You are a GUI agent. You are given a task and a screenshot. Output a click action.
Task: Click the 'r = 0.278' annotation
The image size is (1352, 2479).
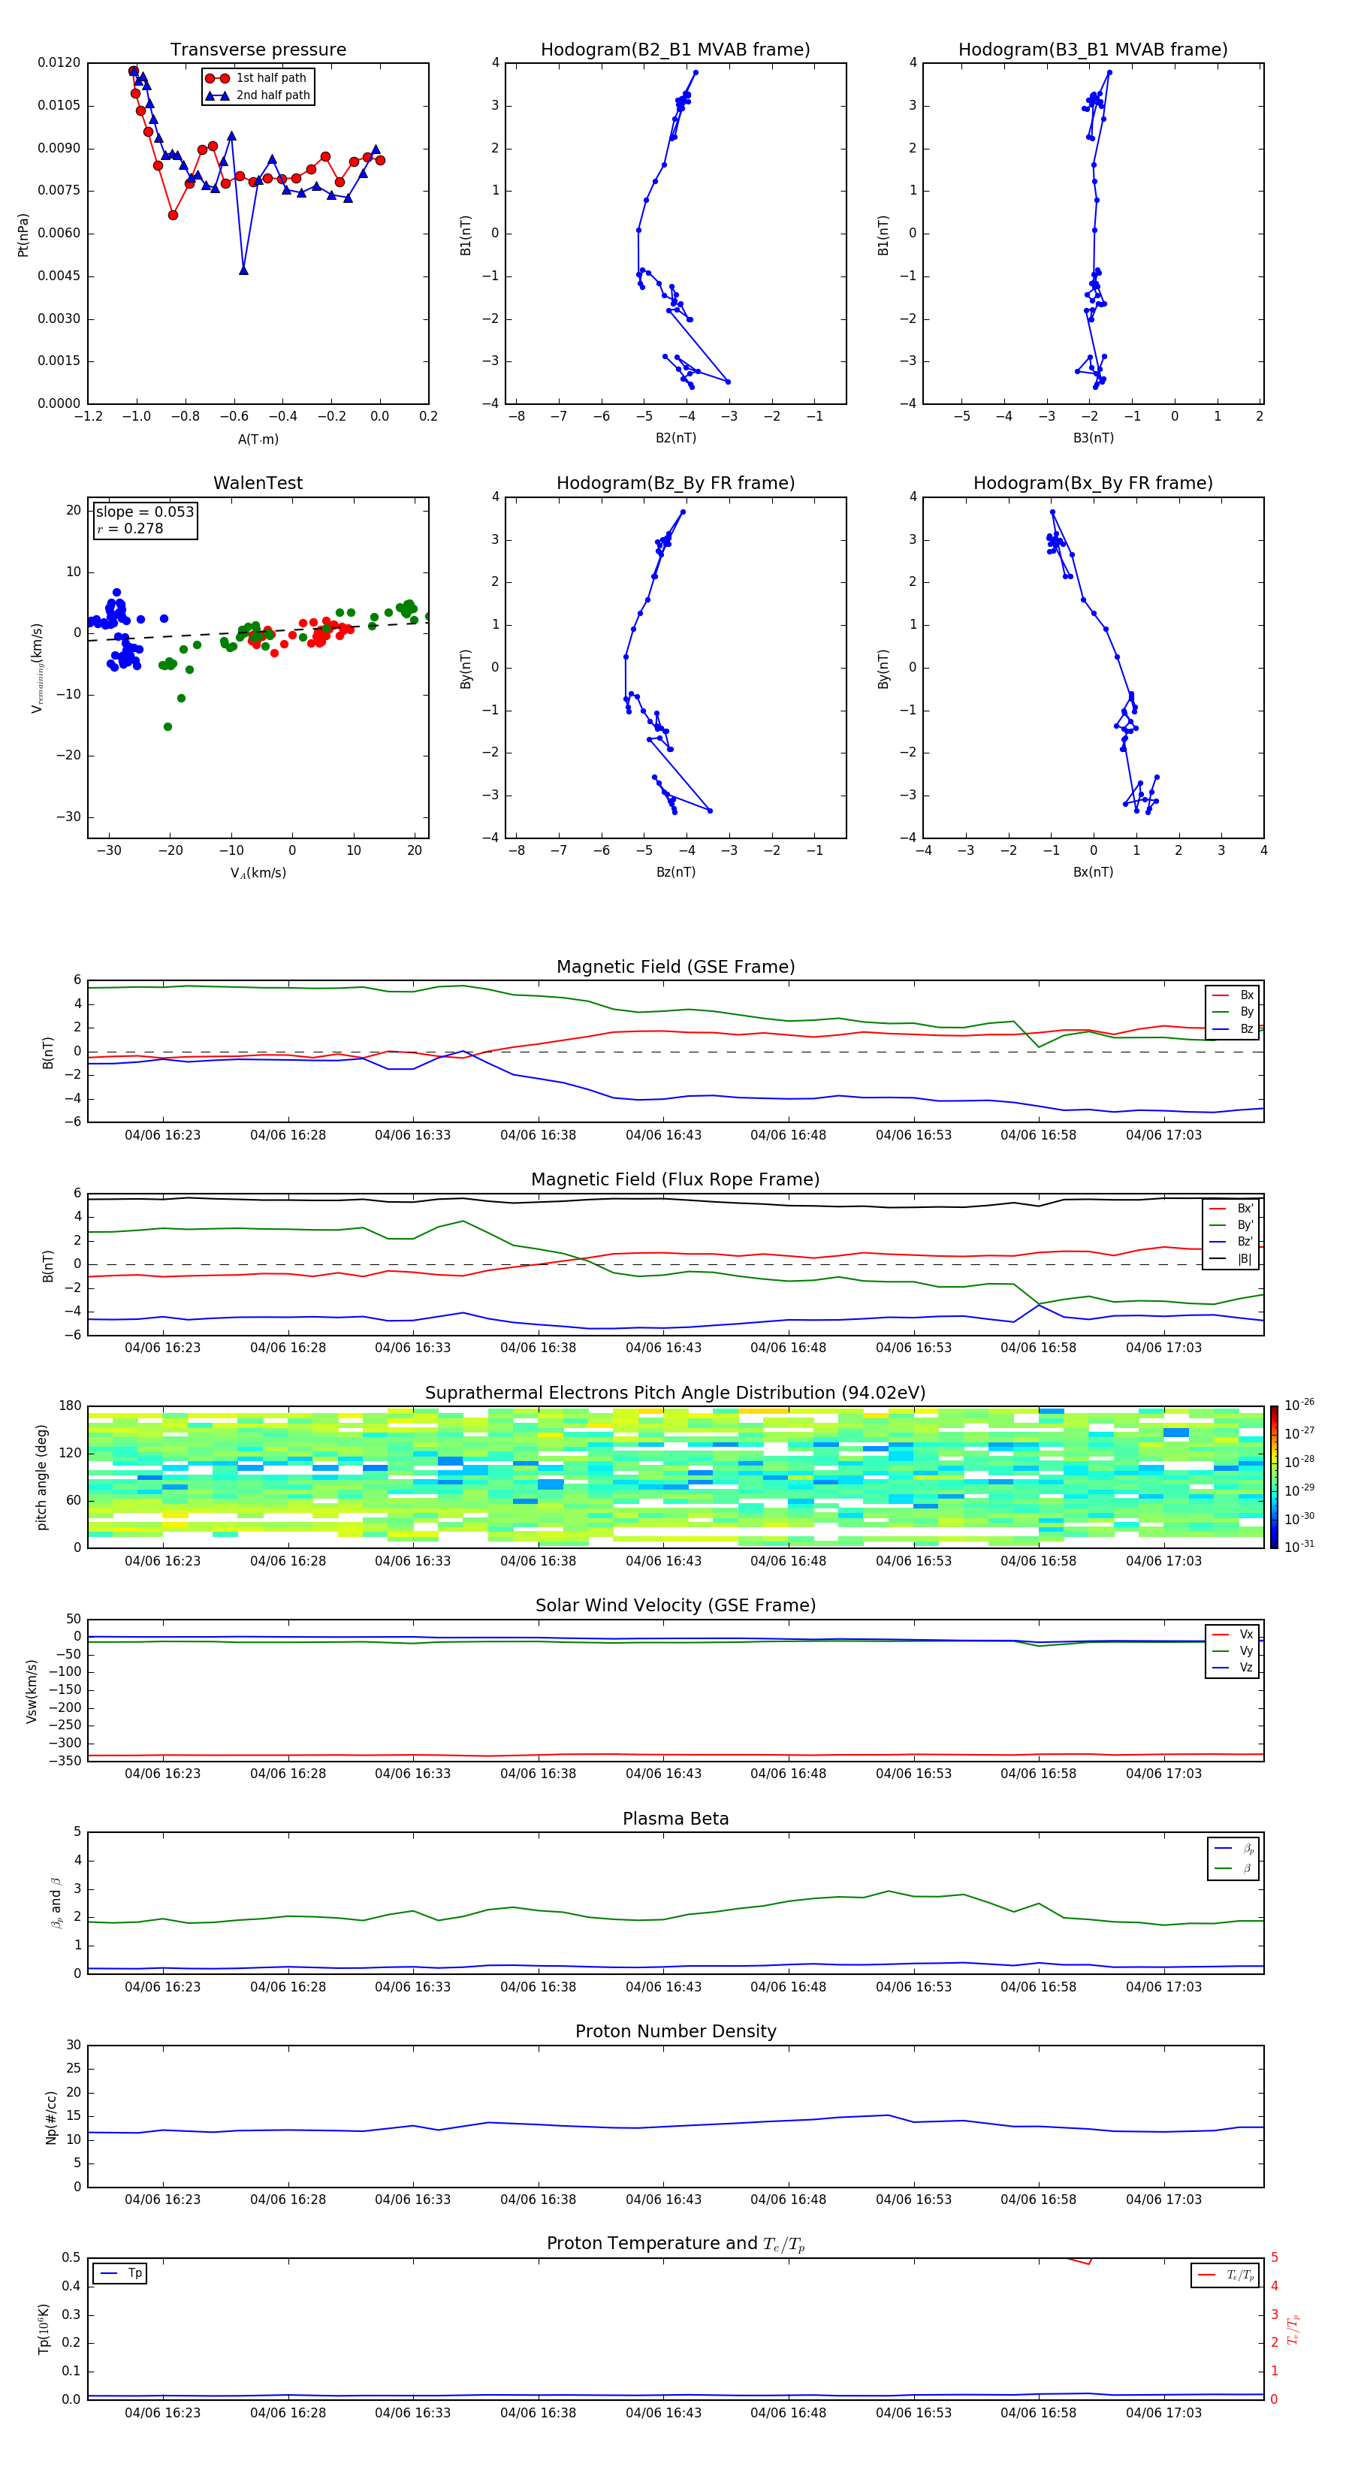point(130,528)
